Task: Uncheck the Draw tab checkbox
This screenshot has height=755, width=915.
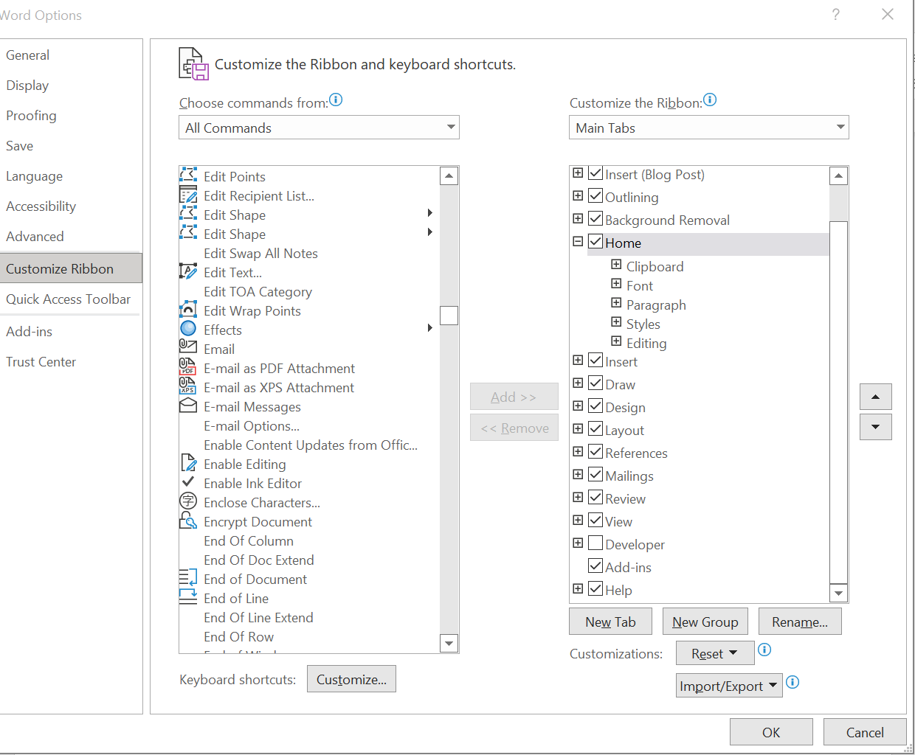Action: [595, 383]
